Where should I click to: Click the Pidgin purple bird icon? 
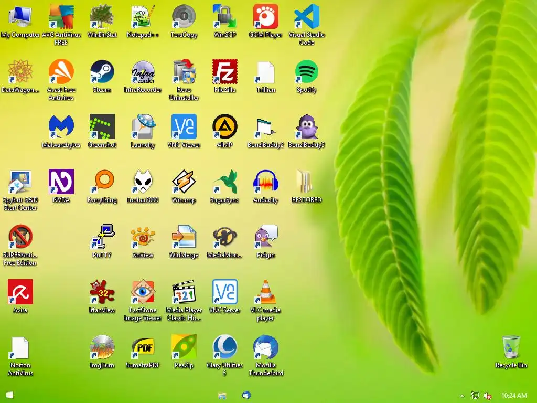point(266,237)
